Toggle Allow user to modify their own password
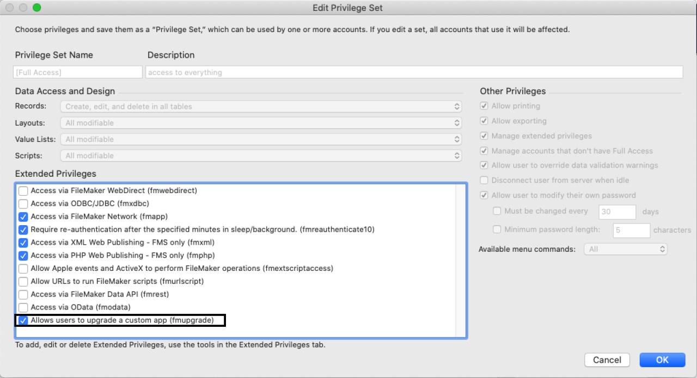Screen dimensions: 697x378 point(484,195)
